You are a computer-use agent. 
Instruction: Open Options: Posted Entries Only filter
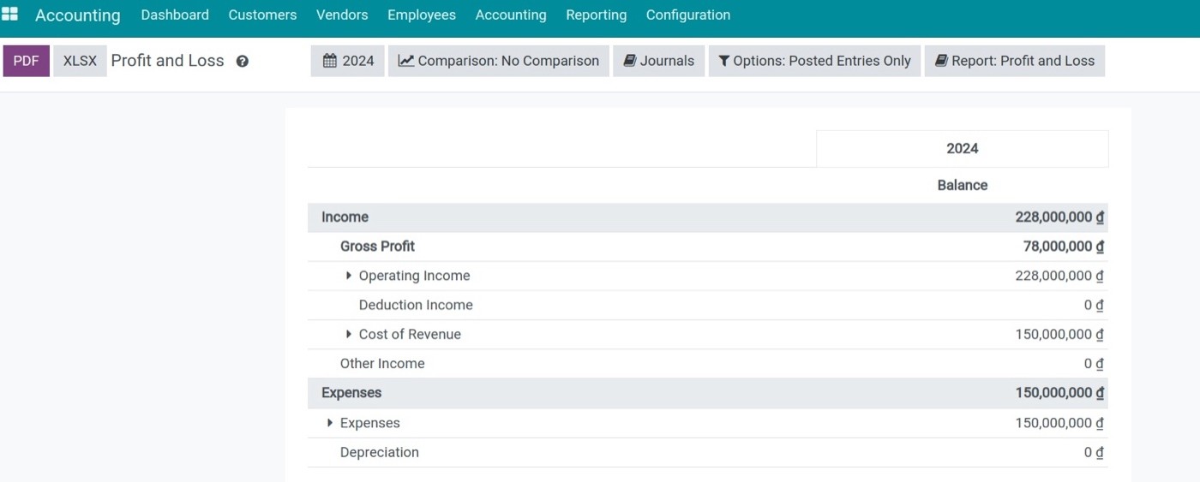coord(814,61)
